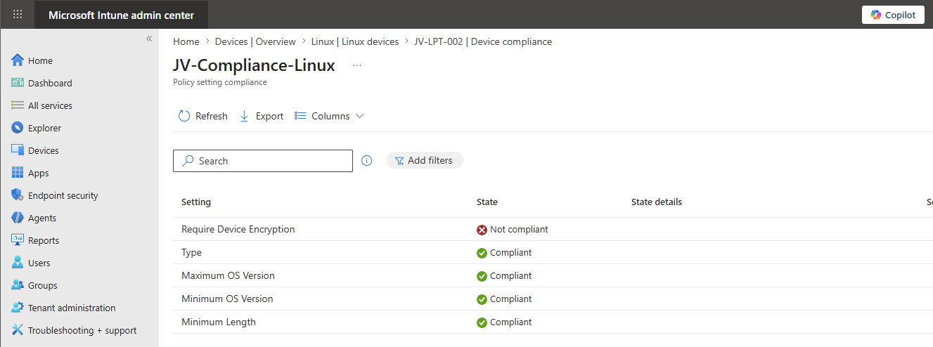Click the Refresh circular arrow icon
Viewport: 933px width, 347px height.
coord(184,116)
